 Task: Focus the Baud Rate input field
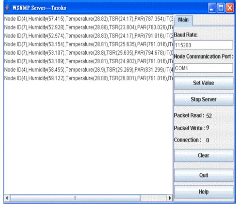pos(203,45)
